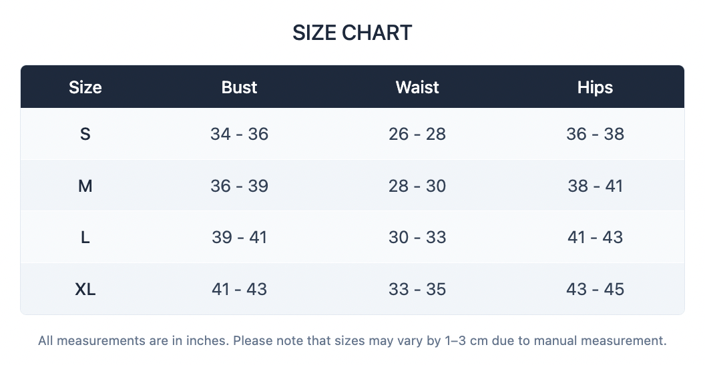Click the measurements in inches footnote
The image size is (705, 365).
(352, 341)
